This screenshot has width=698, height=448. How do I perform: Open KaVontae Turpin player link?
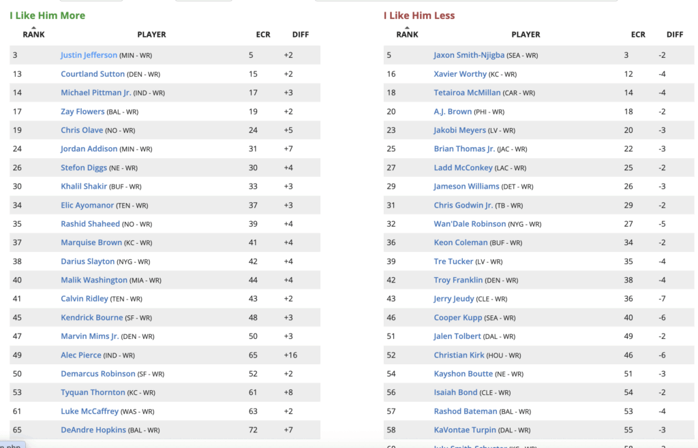(463, 430)
